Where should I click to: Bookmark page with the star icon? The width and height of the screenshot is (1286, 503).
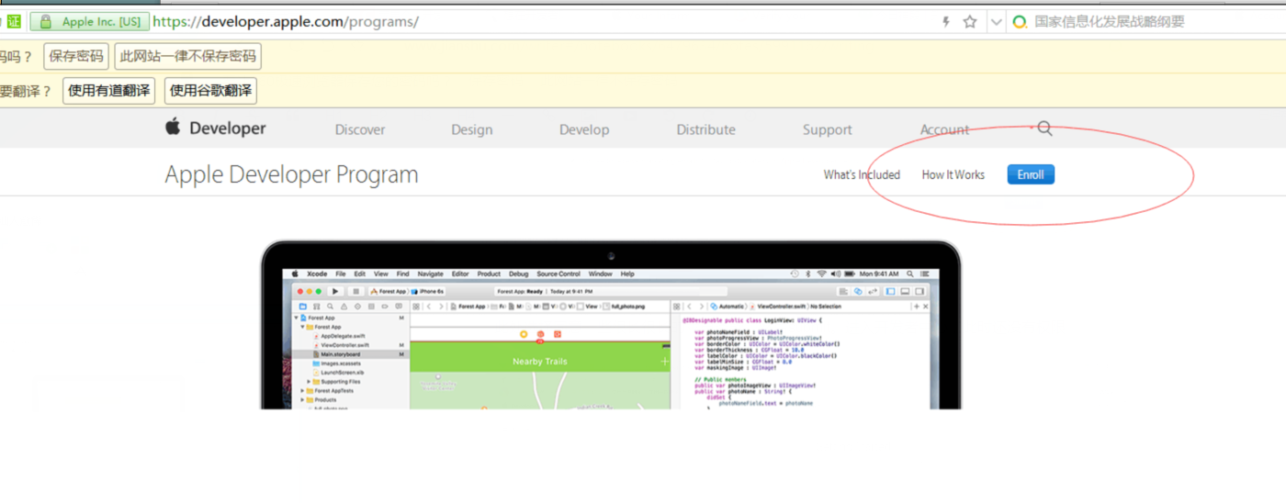(x=970, y=22)
